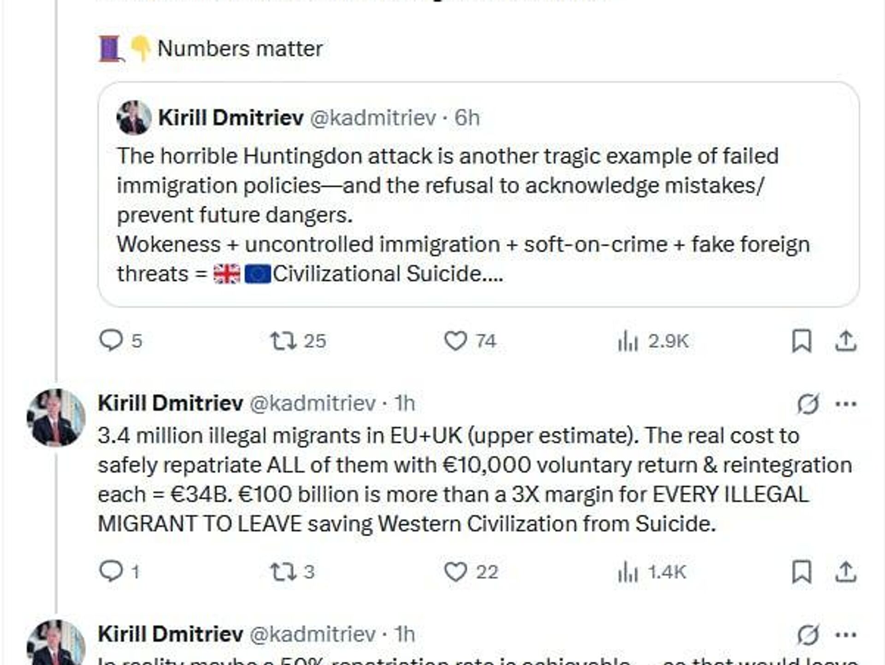
Task: Repost the tweet with 3 reposts
Action: point(283,572)
